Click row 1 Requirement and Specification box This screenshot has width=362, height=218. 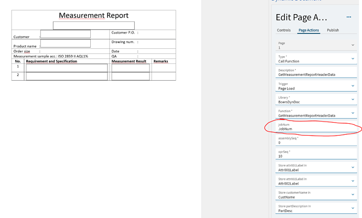click(67, 68)
